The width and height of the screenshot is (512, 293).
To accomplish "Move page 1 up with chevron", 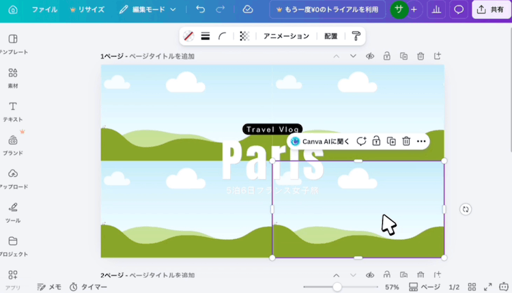I will (x=337, y=56).
